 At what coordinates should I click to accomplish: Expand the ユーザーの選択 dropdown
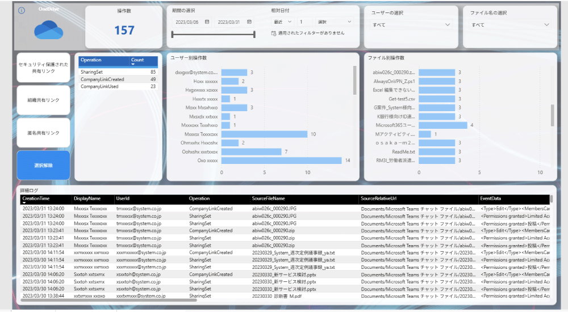coord(411,24)
